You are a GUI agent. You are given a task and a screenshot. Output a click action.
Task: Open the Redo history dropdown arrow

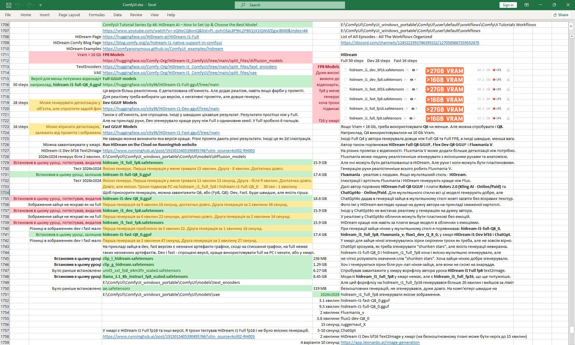[34, 5]
